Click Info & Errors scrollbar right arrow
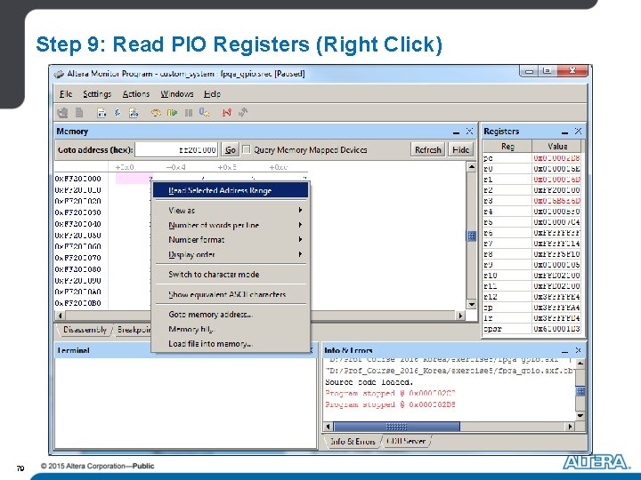Screen dimensions: 641x480 [571, 427]
